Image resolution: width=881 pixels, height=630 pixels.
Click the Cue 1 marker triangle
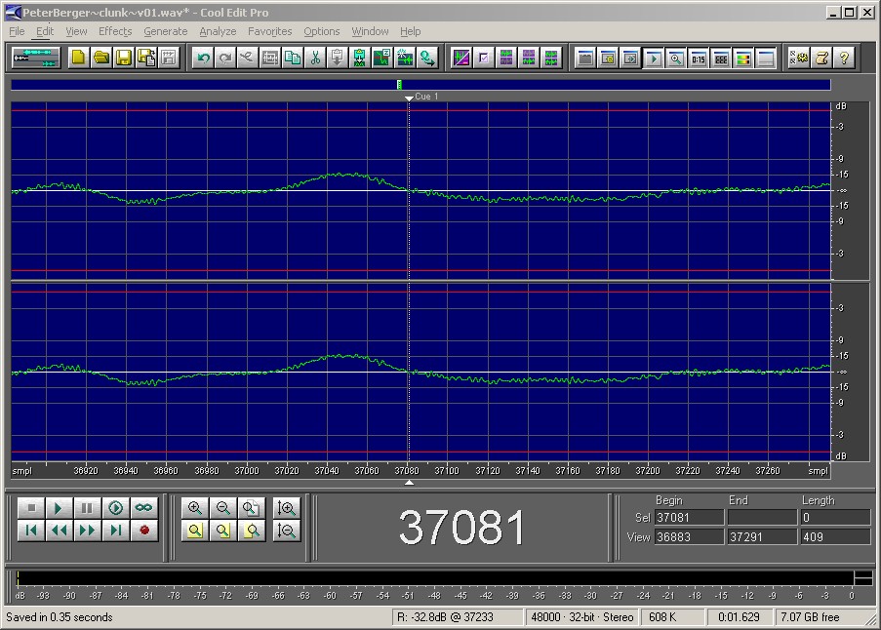tap(409, 98)
